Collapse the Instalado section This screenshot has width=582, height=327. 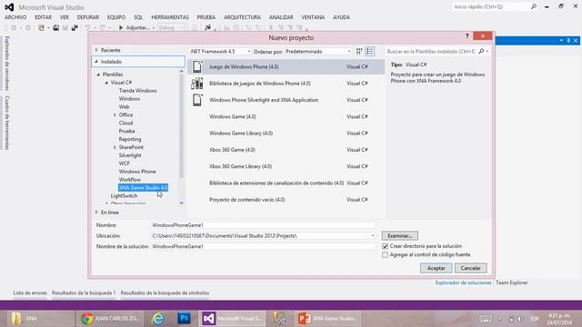point(96,62)
